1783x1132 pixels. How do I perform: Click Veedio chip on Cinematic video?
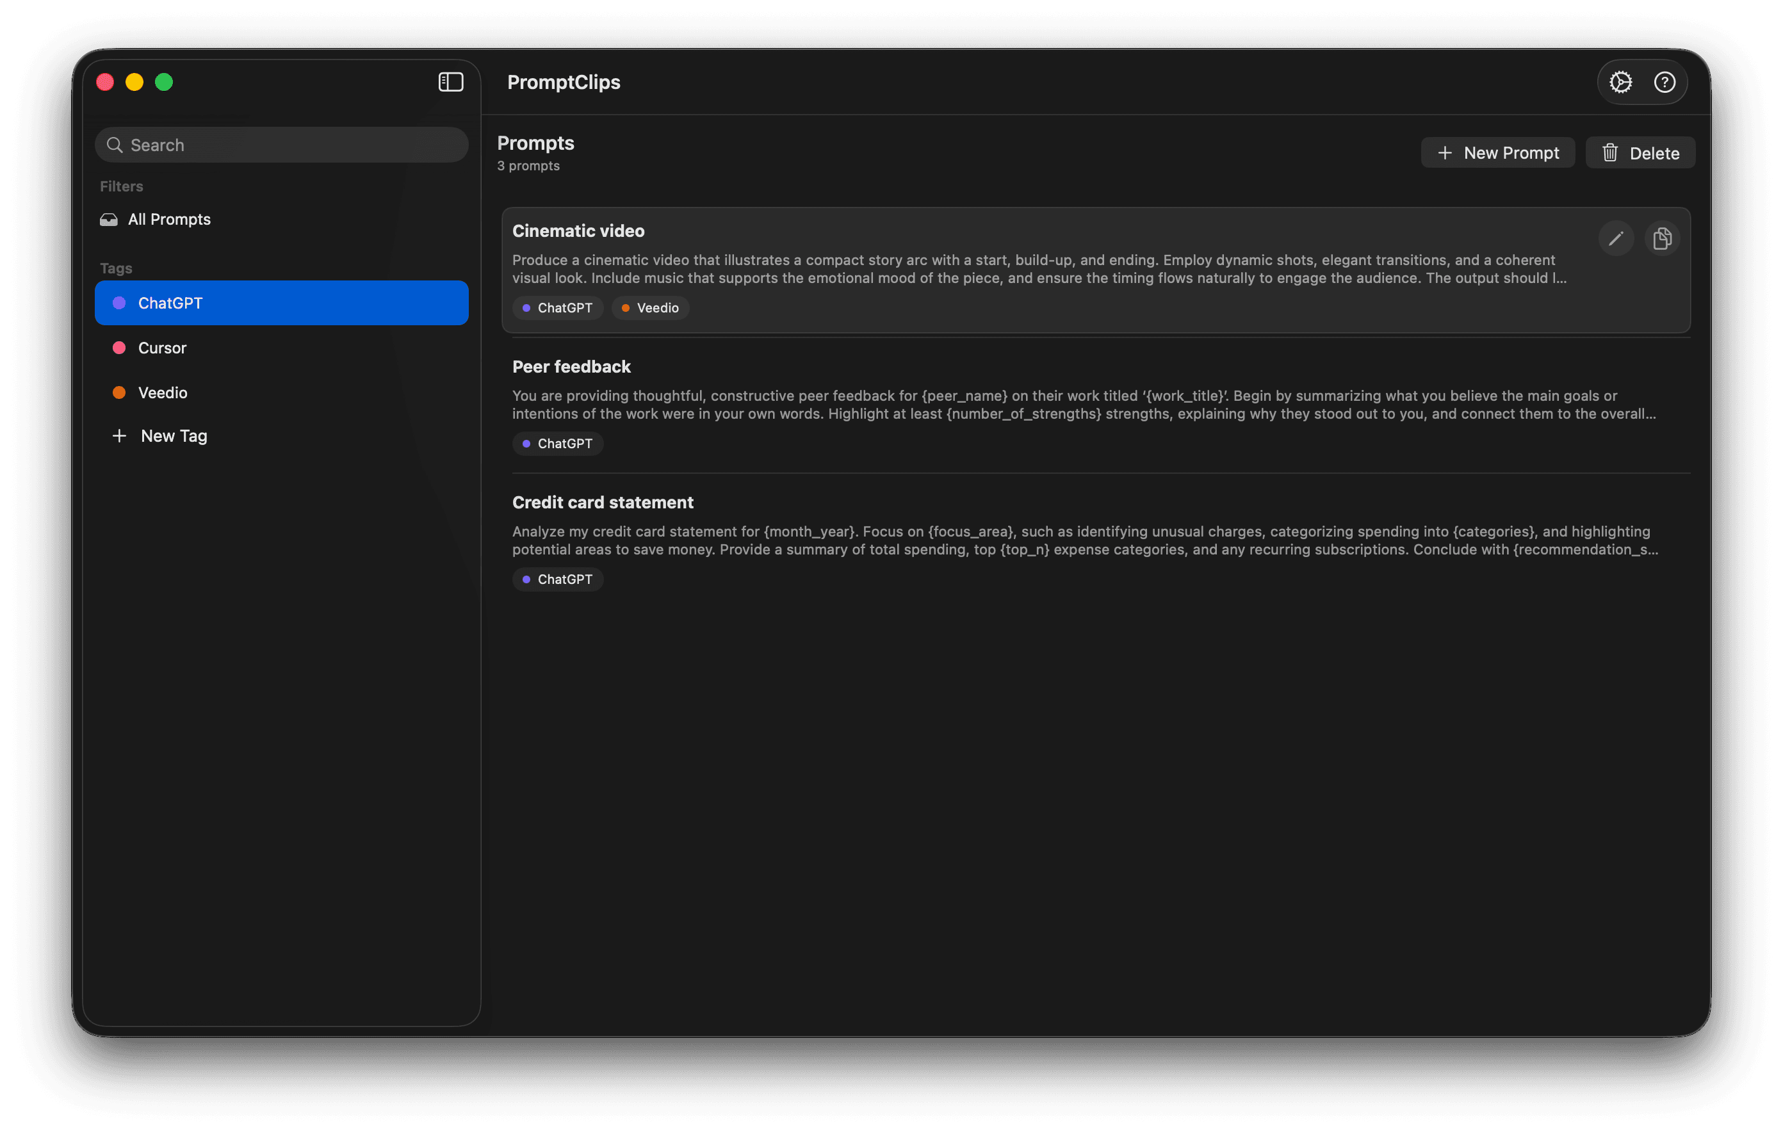coord(650,308)
